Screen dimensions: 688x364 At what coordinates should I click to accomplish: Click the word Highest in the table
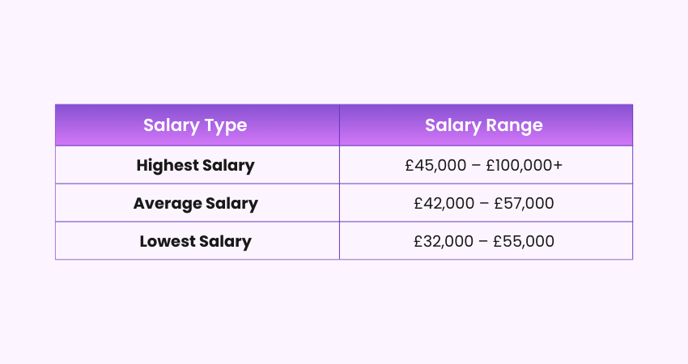(168, 165)
